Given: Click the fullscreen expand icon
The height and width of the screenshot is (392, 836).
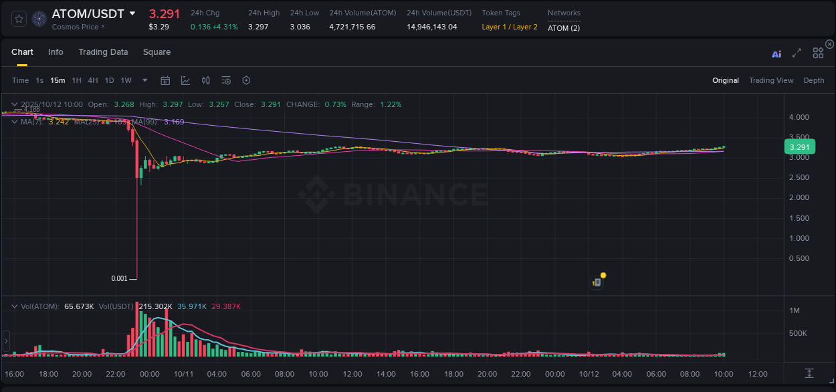Looking at the screenshot, I should 797,54.
